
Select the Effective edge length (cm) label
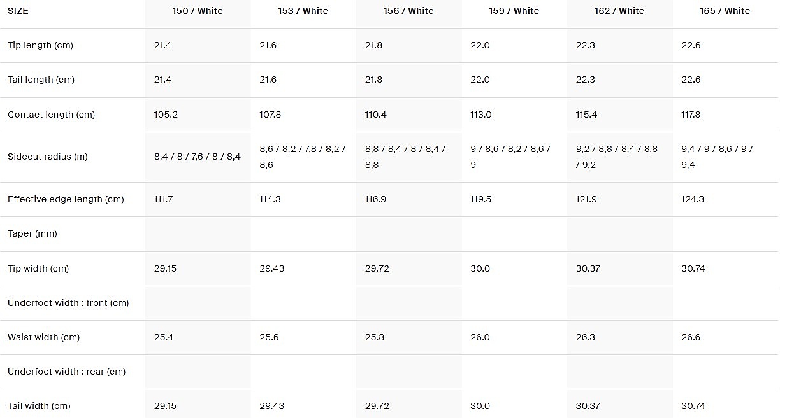[66, 199]
